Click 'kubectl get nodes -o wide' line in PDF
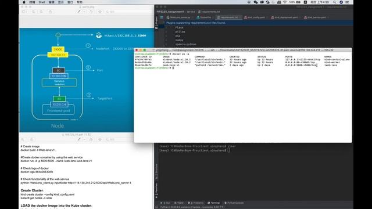The height and width of the screenshot is (209, 372). click(36, 198)
